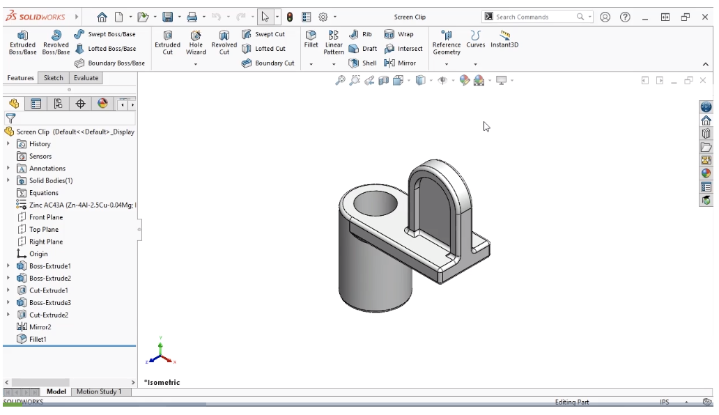Viewport: 719px width, 415px height.
Task: Activate the Shell feature tool
Action: tap(363, 63)
